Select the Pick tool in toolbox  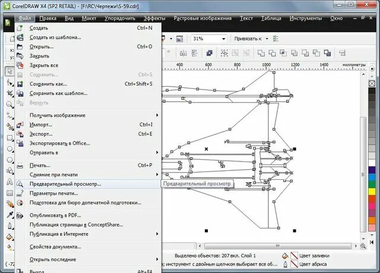point(9,71)
